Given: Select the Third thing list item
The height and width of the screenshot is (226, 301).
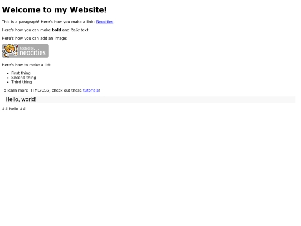Looking at the screenshot, I should 22,82.
